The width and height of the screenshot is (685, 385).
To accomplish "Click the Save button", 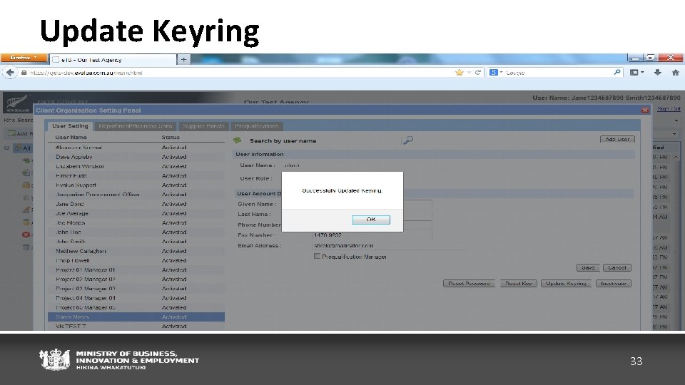I will tap(588, 267).
